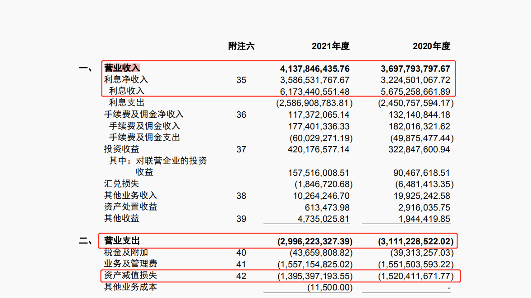Click value 6,173,440,551.48
Viewport: 531px width, 298px height.
tap(314, 92)
